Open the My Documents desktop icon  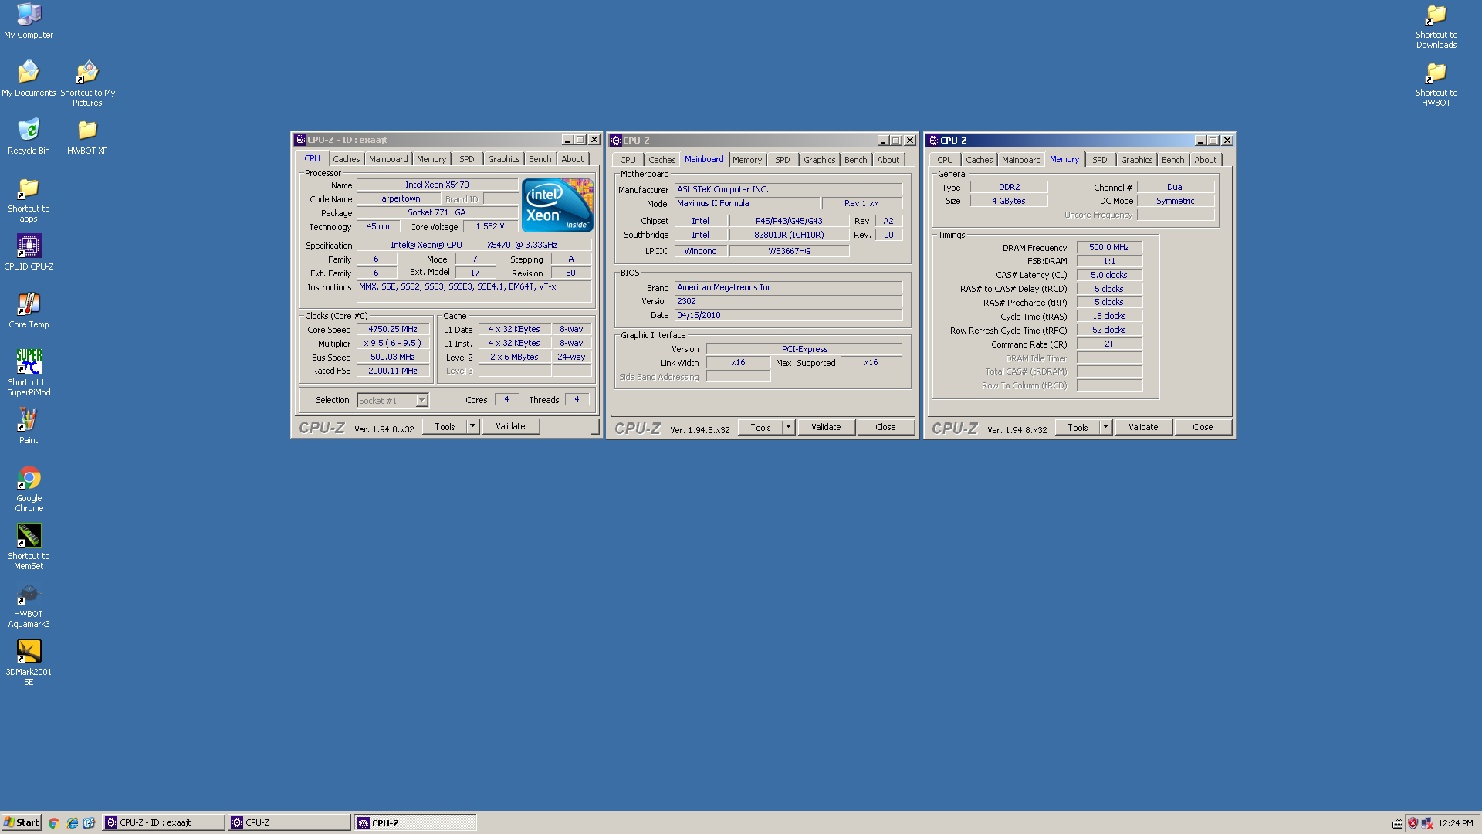(29, 79)
